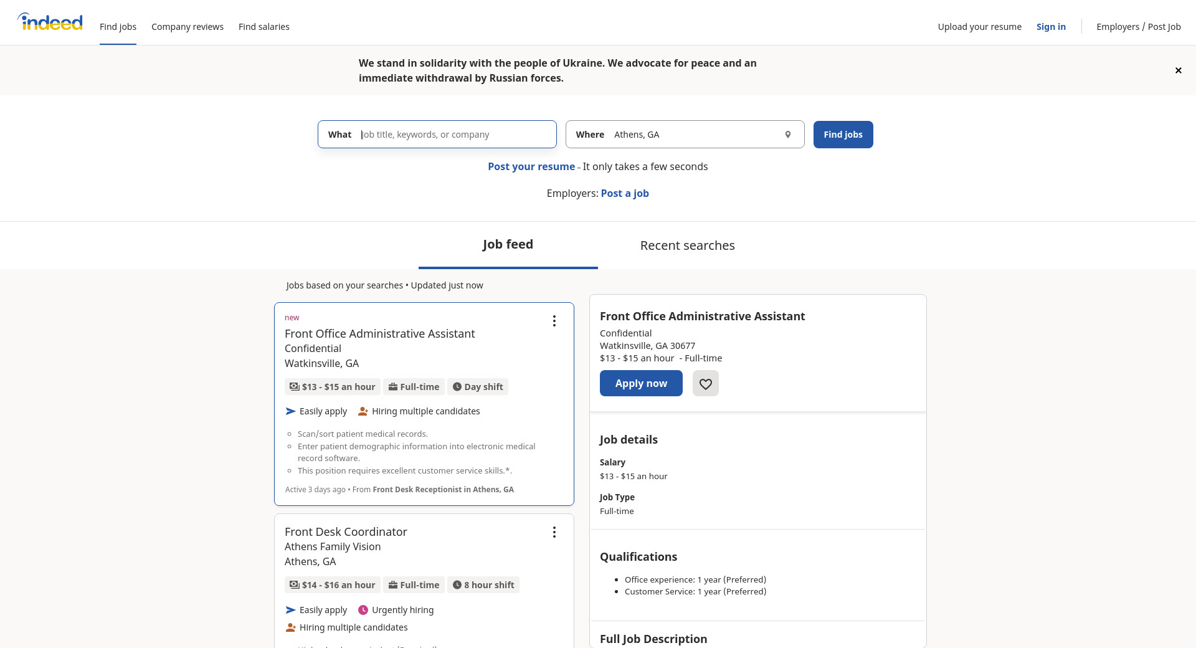Image resolution: width=1196 pixels, height=648 pixels.
Task: Click the Sign in link
Action: [1050, 27]
